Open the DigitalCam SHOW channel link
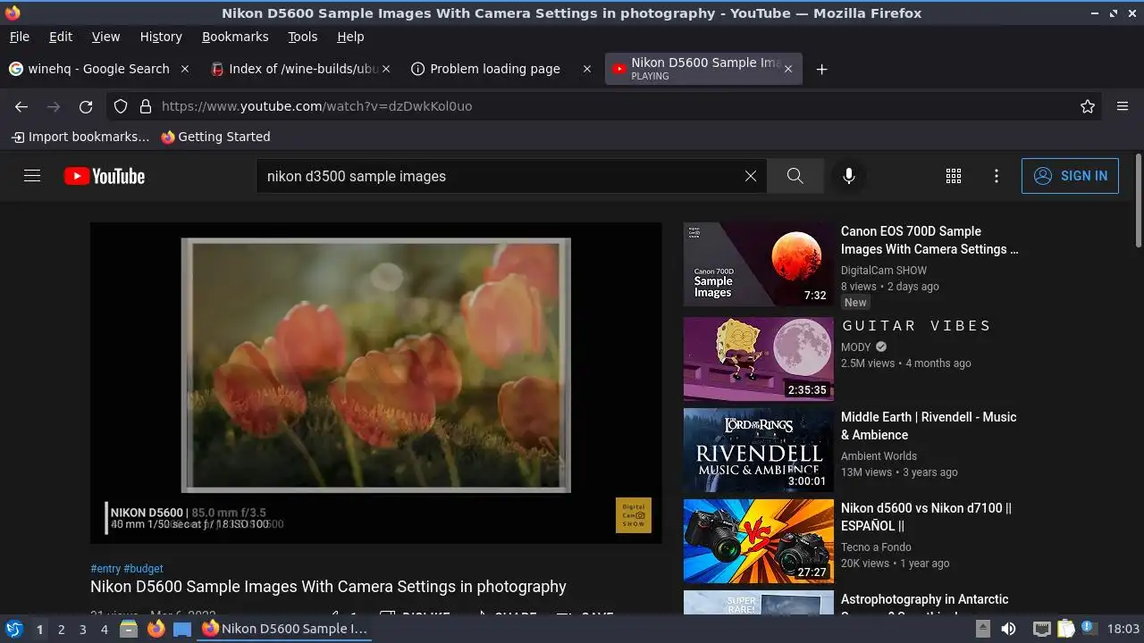Image resolution: width=1144 pixels, height=643 pixels. (x=884, y=270)
